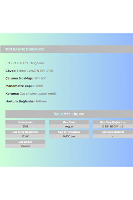The height and width of the screenshot is (200, 133).
Task: Select the G 5/8" BS 341 nr.3 value
Action: click(113, 126)
